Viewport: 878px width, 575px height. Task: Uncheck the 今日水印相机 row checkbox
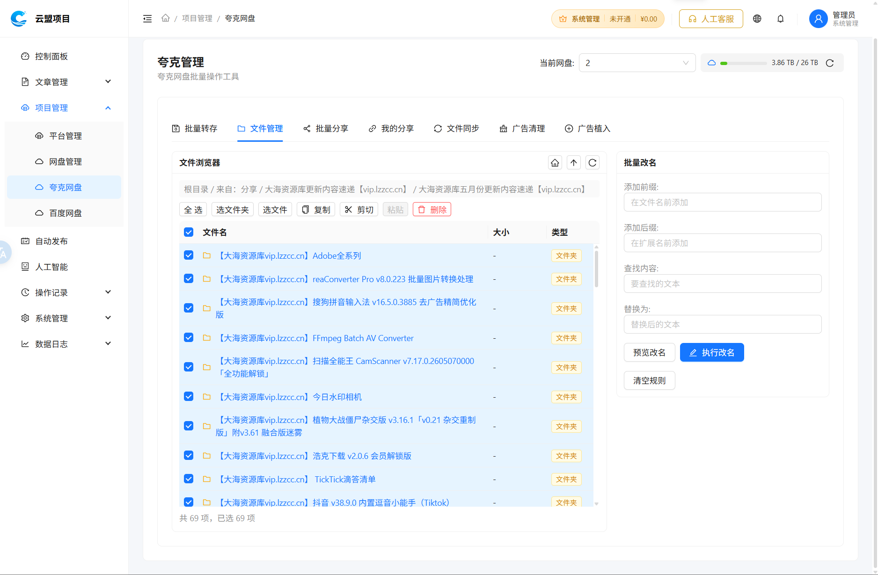(189, 397)
